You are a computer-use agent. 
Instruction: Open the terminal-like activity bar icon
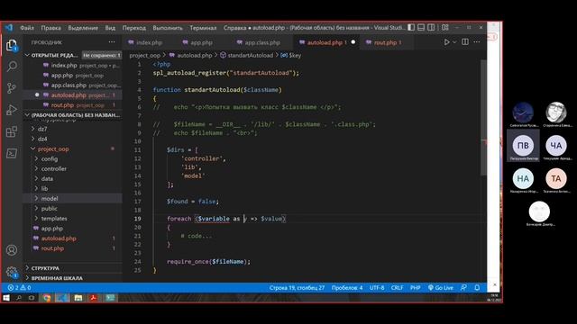pos(12,153)
